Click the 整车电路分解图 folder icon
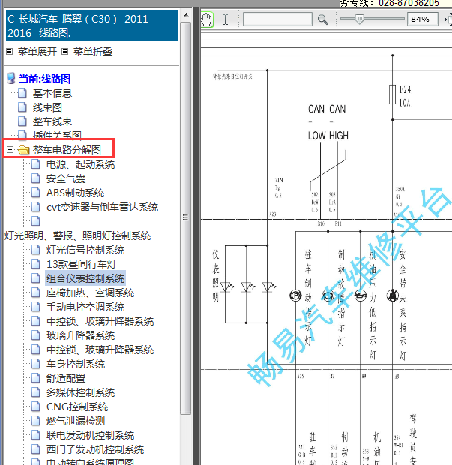Viewport: 452px width, 465px height. click(x=23, y=150)
